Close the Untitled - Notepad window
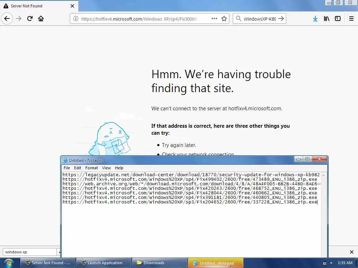Viewport: 358px width, 268px height. pos(319,159)
